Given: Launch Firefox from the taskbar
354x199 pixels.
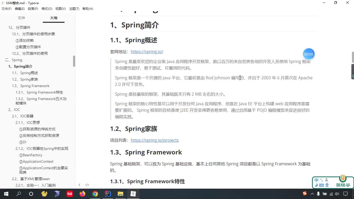Looking at the screenshot, I should [82, 194].
